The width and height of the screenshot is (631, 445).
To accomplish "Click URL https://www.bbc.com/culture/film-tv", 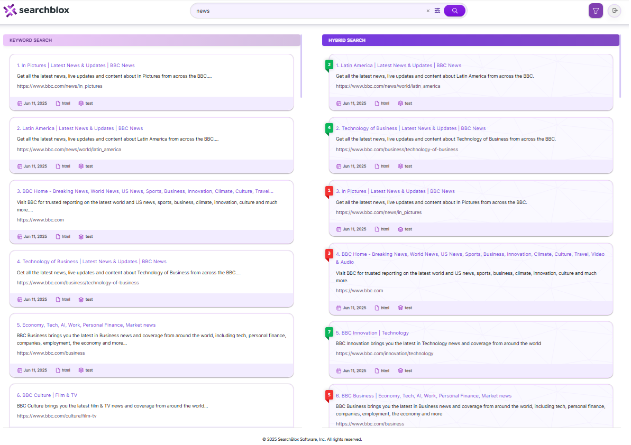I will 57,417.
